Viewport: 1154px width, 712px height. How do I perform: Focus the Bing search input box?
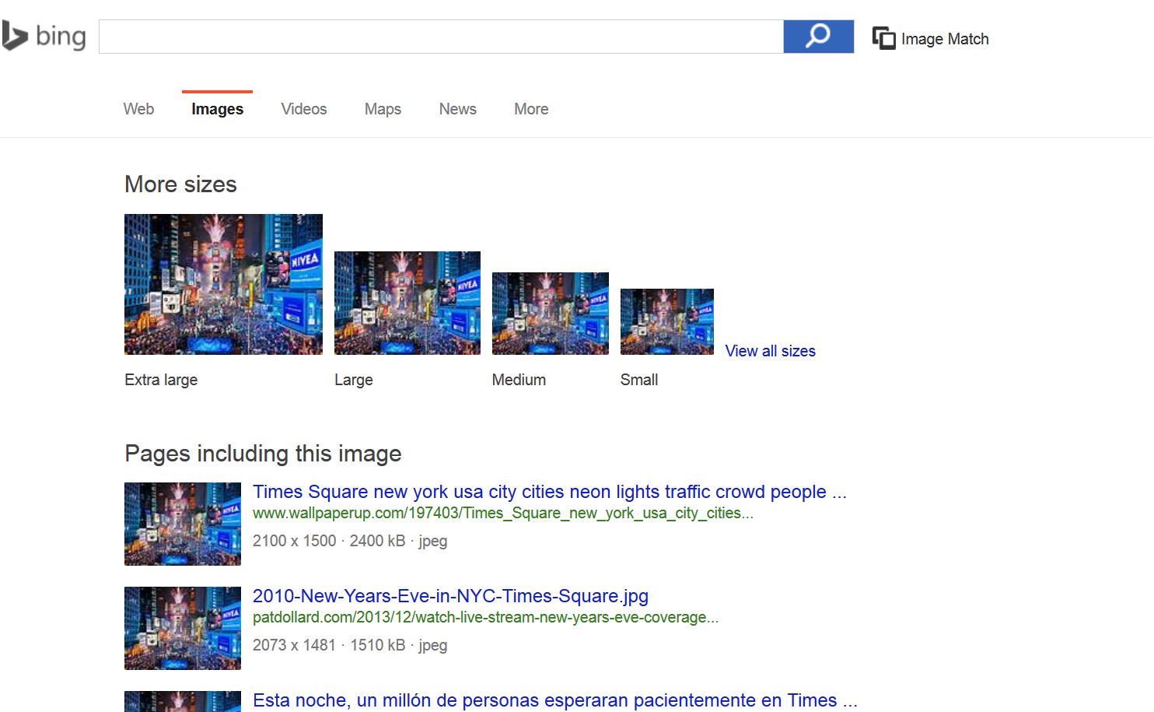(x=441, y=37)
